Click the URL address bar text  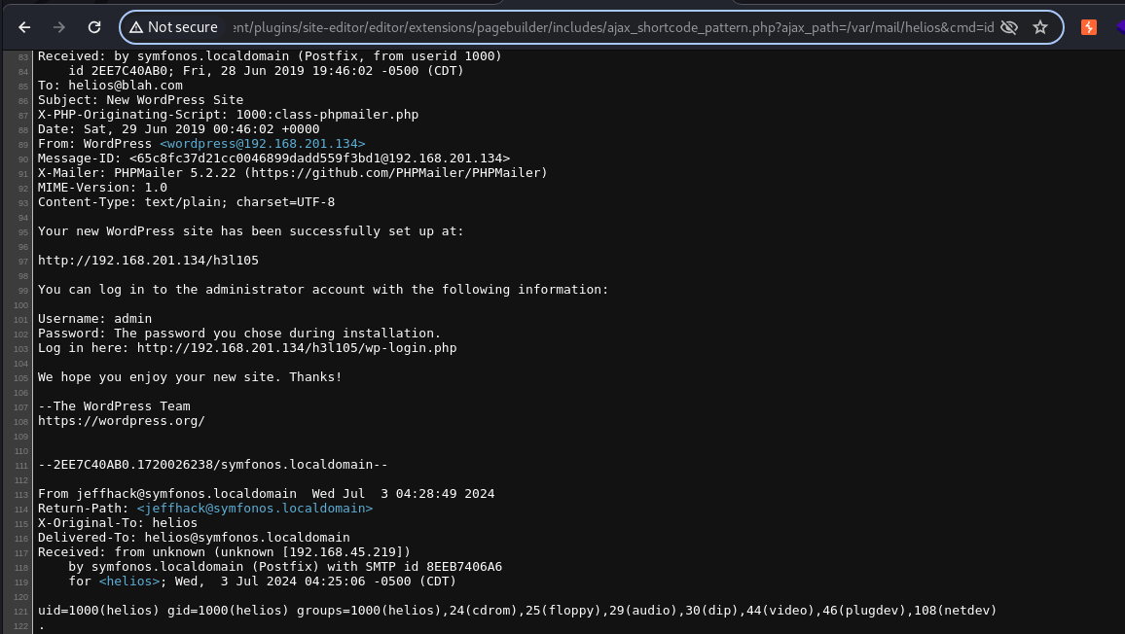click(613, 27)
